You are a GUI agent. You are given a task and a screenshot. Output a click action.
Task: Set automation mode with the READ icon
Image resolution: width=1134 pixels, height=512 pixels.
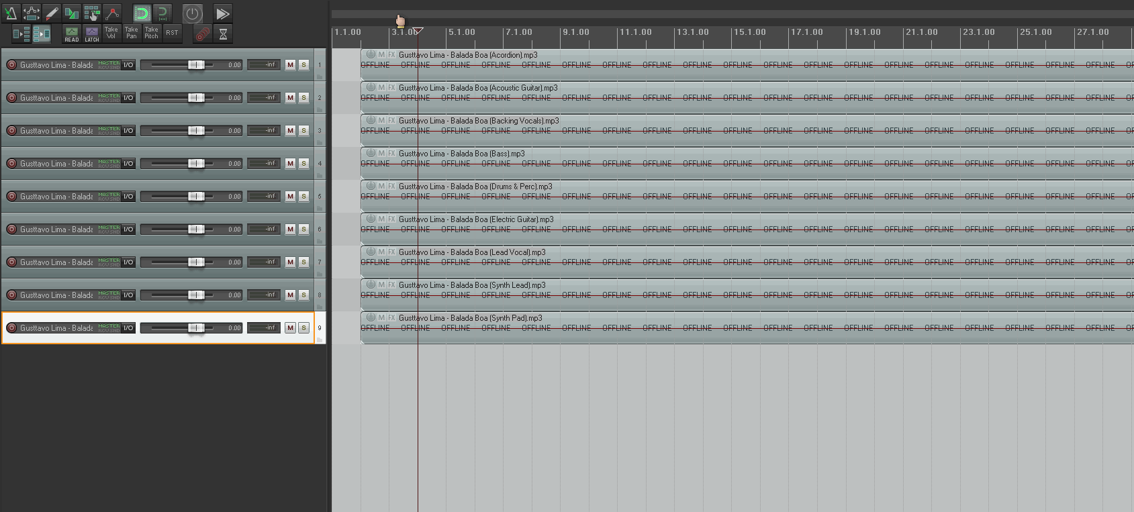(71, 34)
